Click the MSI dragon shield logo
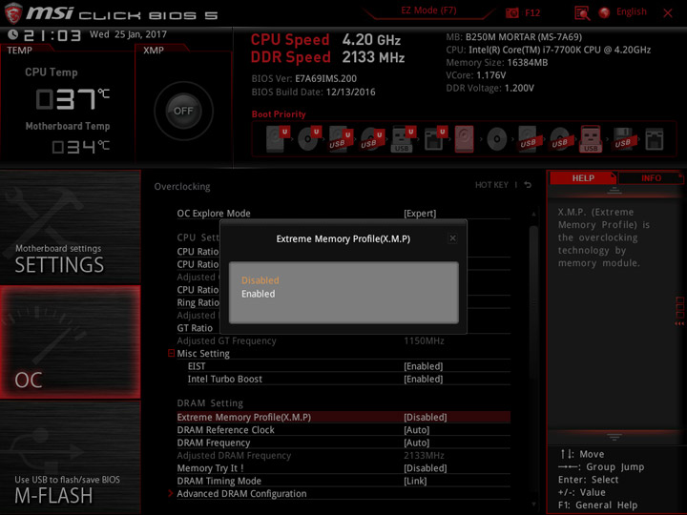Image resolution: width=687 pixels, height=515 pixels. (13, 13)
